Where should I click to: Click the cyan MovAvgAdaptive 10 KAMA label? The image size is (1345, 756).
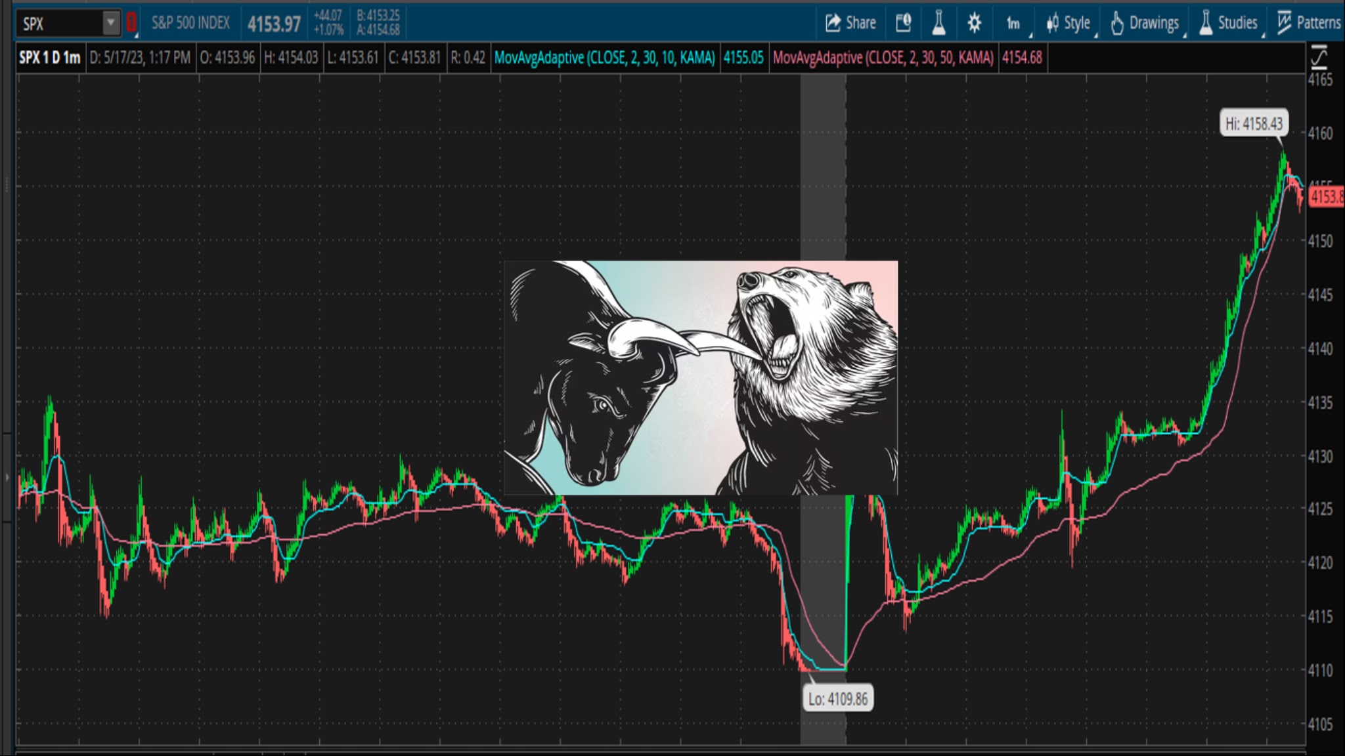pyautogui.click(x=604, y=58)
